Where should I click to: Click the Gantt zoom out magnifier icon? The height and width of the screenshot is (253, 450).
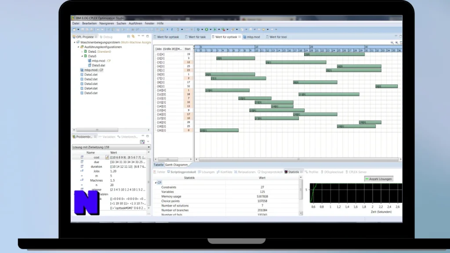(x=392, y=43)
